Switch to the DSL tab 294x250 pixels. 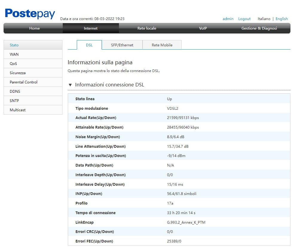coord(89,45)
